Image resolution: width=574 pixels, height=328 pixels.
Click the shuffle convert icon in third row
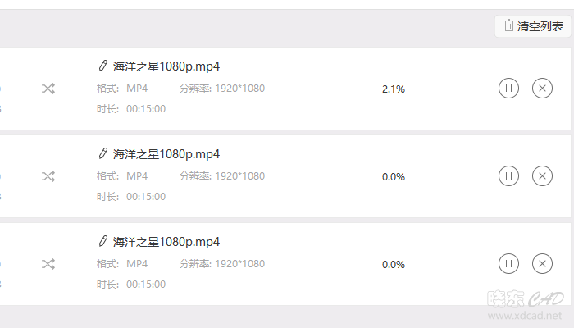(x=48, y=264)
